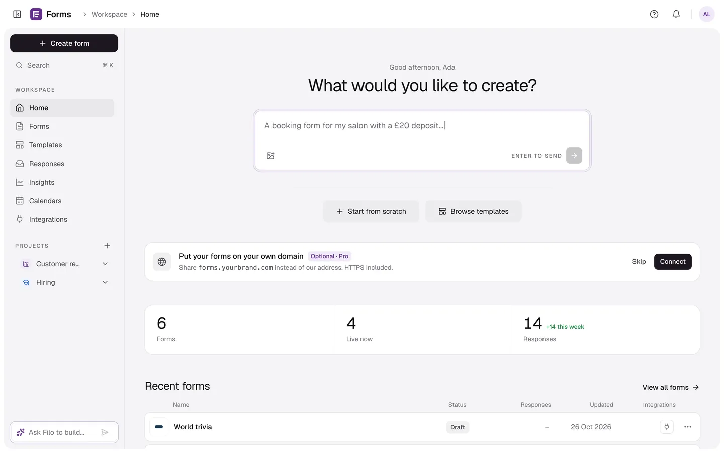
Task: Click World trivia form thumbnail icon
Action: point(159,427)
